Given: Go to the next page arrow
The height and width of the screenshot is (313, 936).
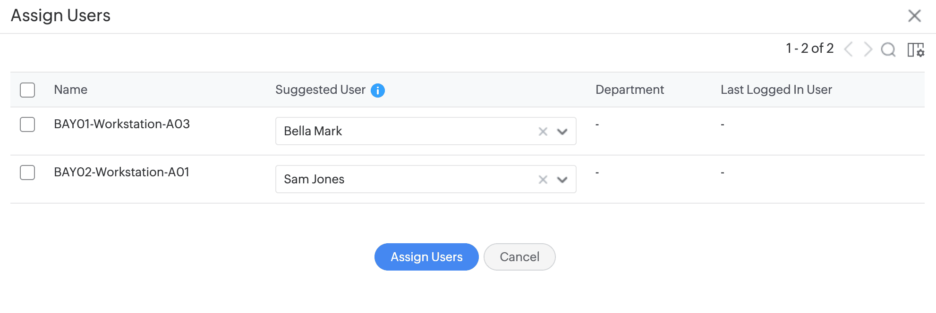Looking at the screenshot, I should coord(868,49).
